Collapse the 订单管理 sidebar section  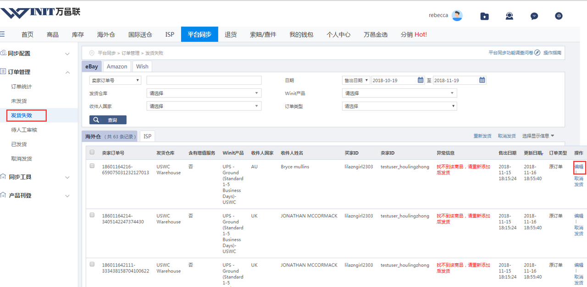[x=67, y=72]
